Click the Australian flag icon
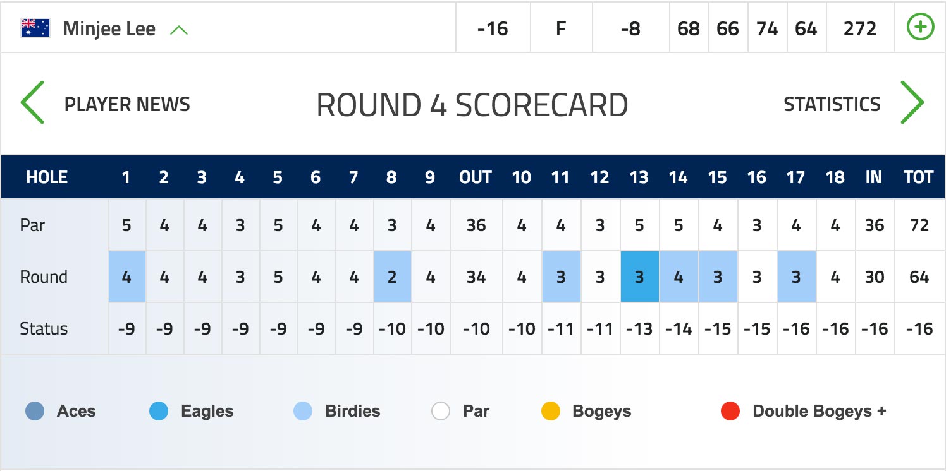The width and height of the screenshot is (946, 471). pos(35,28)
